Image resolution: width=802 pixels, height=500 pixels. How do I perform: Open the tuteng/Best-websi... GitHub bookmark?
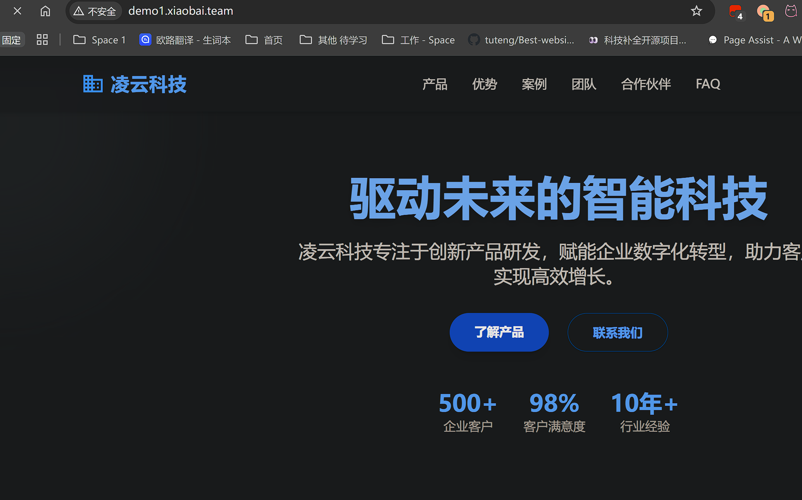pos(521,40)
